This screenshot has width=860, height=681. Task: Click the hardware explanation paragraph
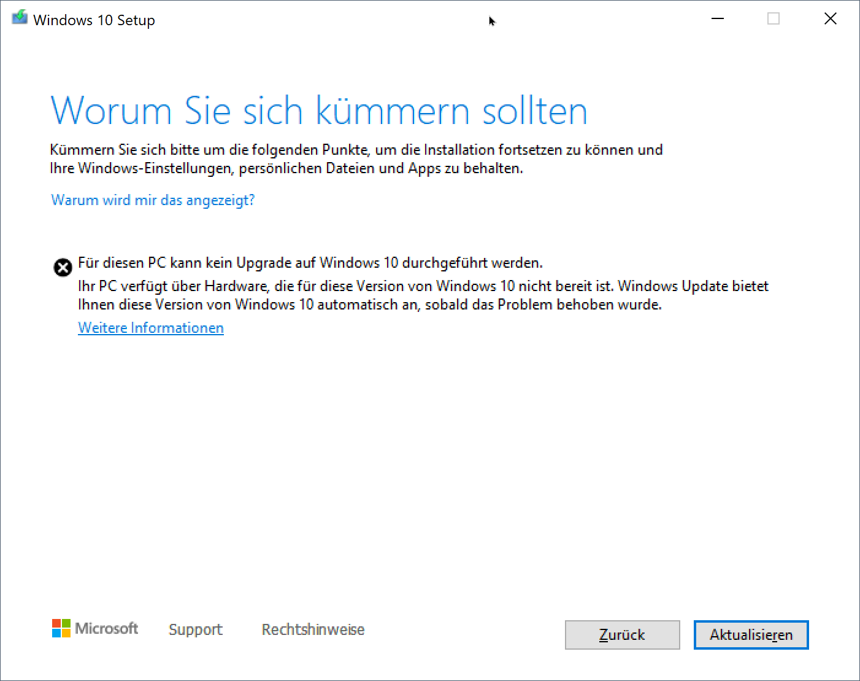click(423, 295)
